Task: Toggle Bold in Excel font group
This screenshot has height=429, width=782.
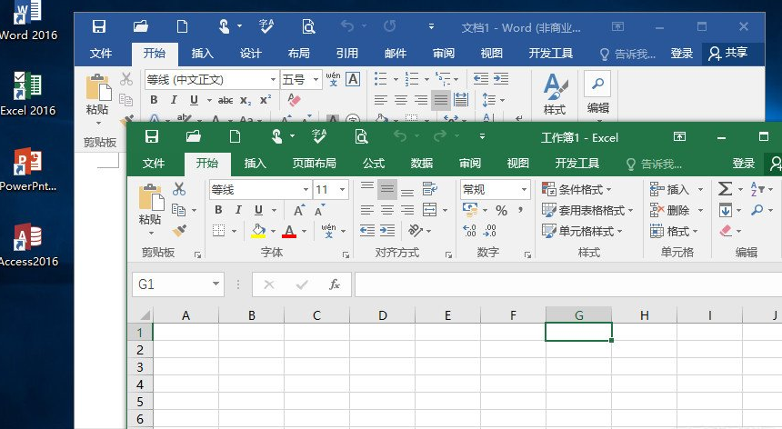Action: pyautogui.click(x=218, y=210)
